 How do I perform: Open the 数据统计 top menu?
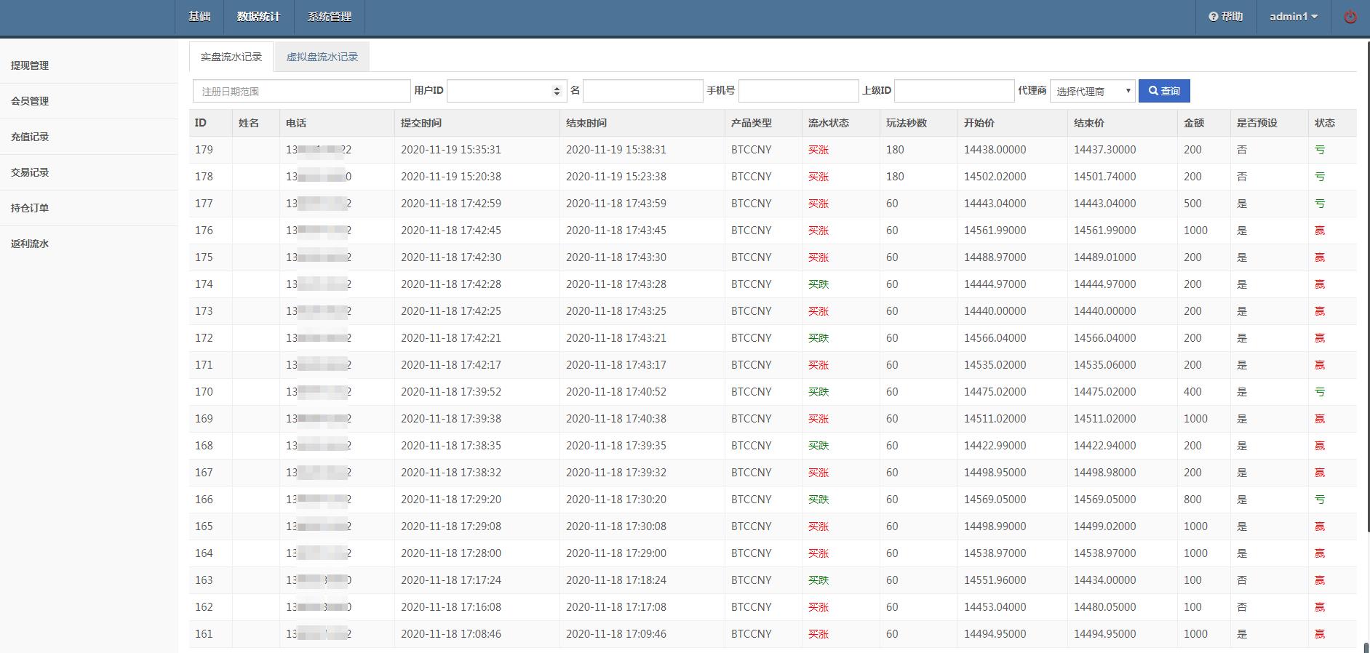click(258, 17)
